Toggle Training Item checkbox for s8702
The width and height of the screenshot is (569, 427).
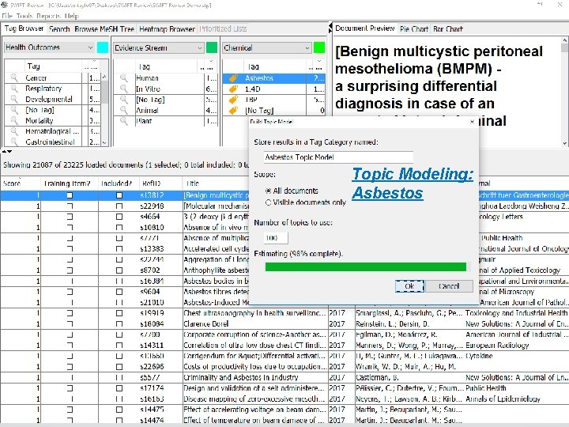70,270
